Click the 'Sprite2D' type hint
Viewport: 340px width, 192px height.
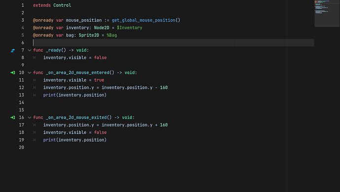click(x=89, y=35)
